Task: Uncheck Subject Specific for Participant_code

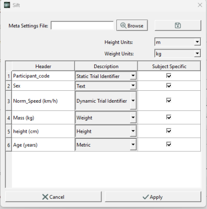Action: [169, 76]
